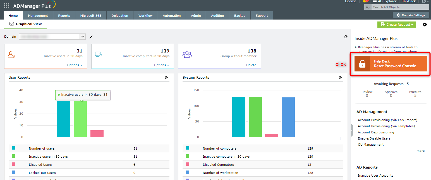The width and height of the screenshot is (431, 180).
Task: Click Delete on Group without member tile
Action: (251, 65)
